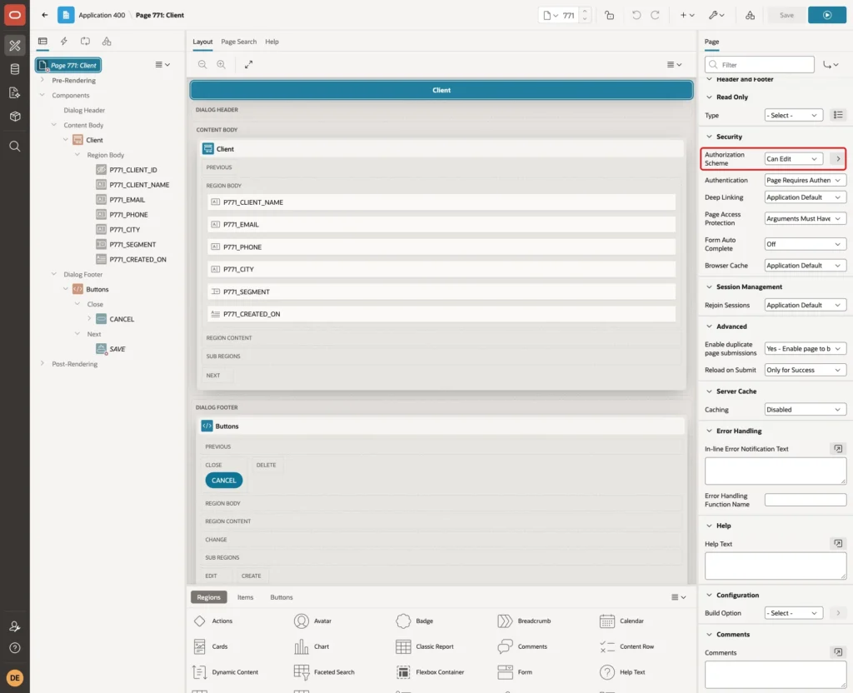This screenshot has height=693, width=853.
Task: Click the property Filter search field
Action: pyautogui.click(x=760, y=65)
